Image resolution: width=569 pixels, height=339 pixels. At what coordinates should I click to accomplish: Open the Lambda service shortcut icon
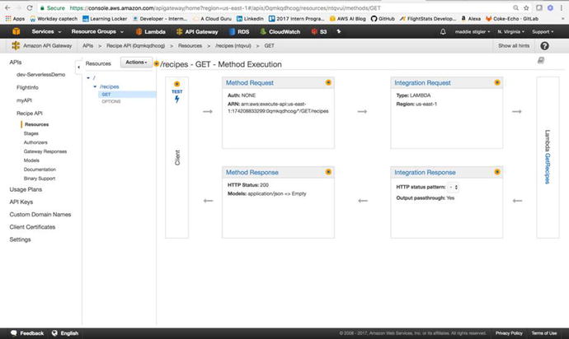point(139,31)
